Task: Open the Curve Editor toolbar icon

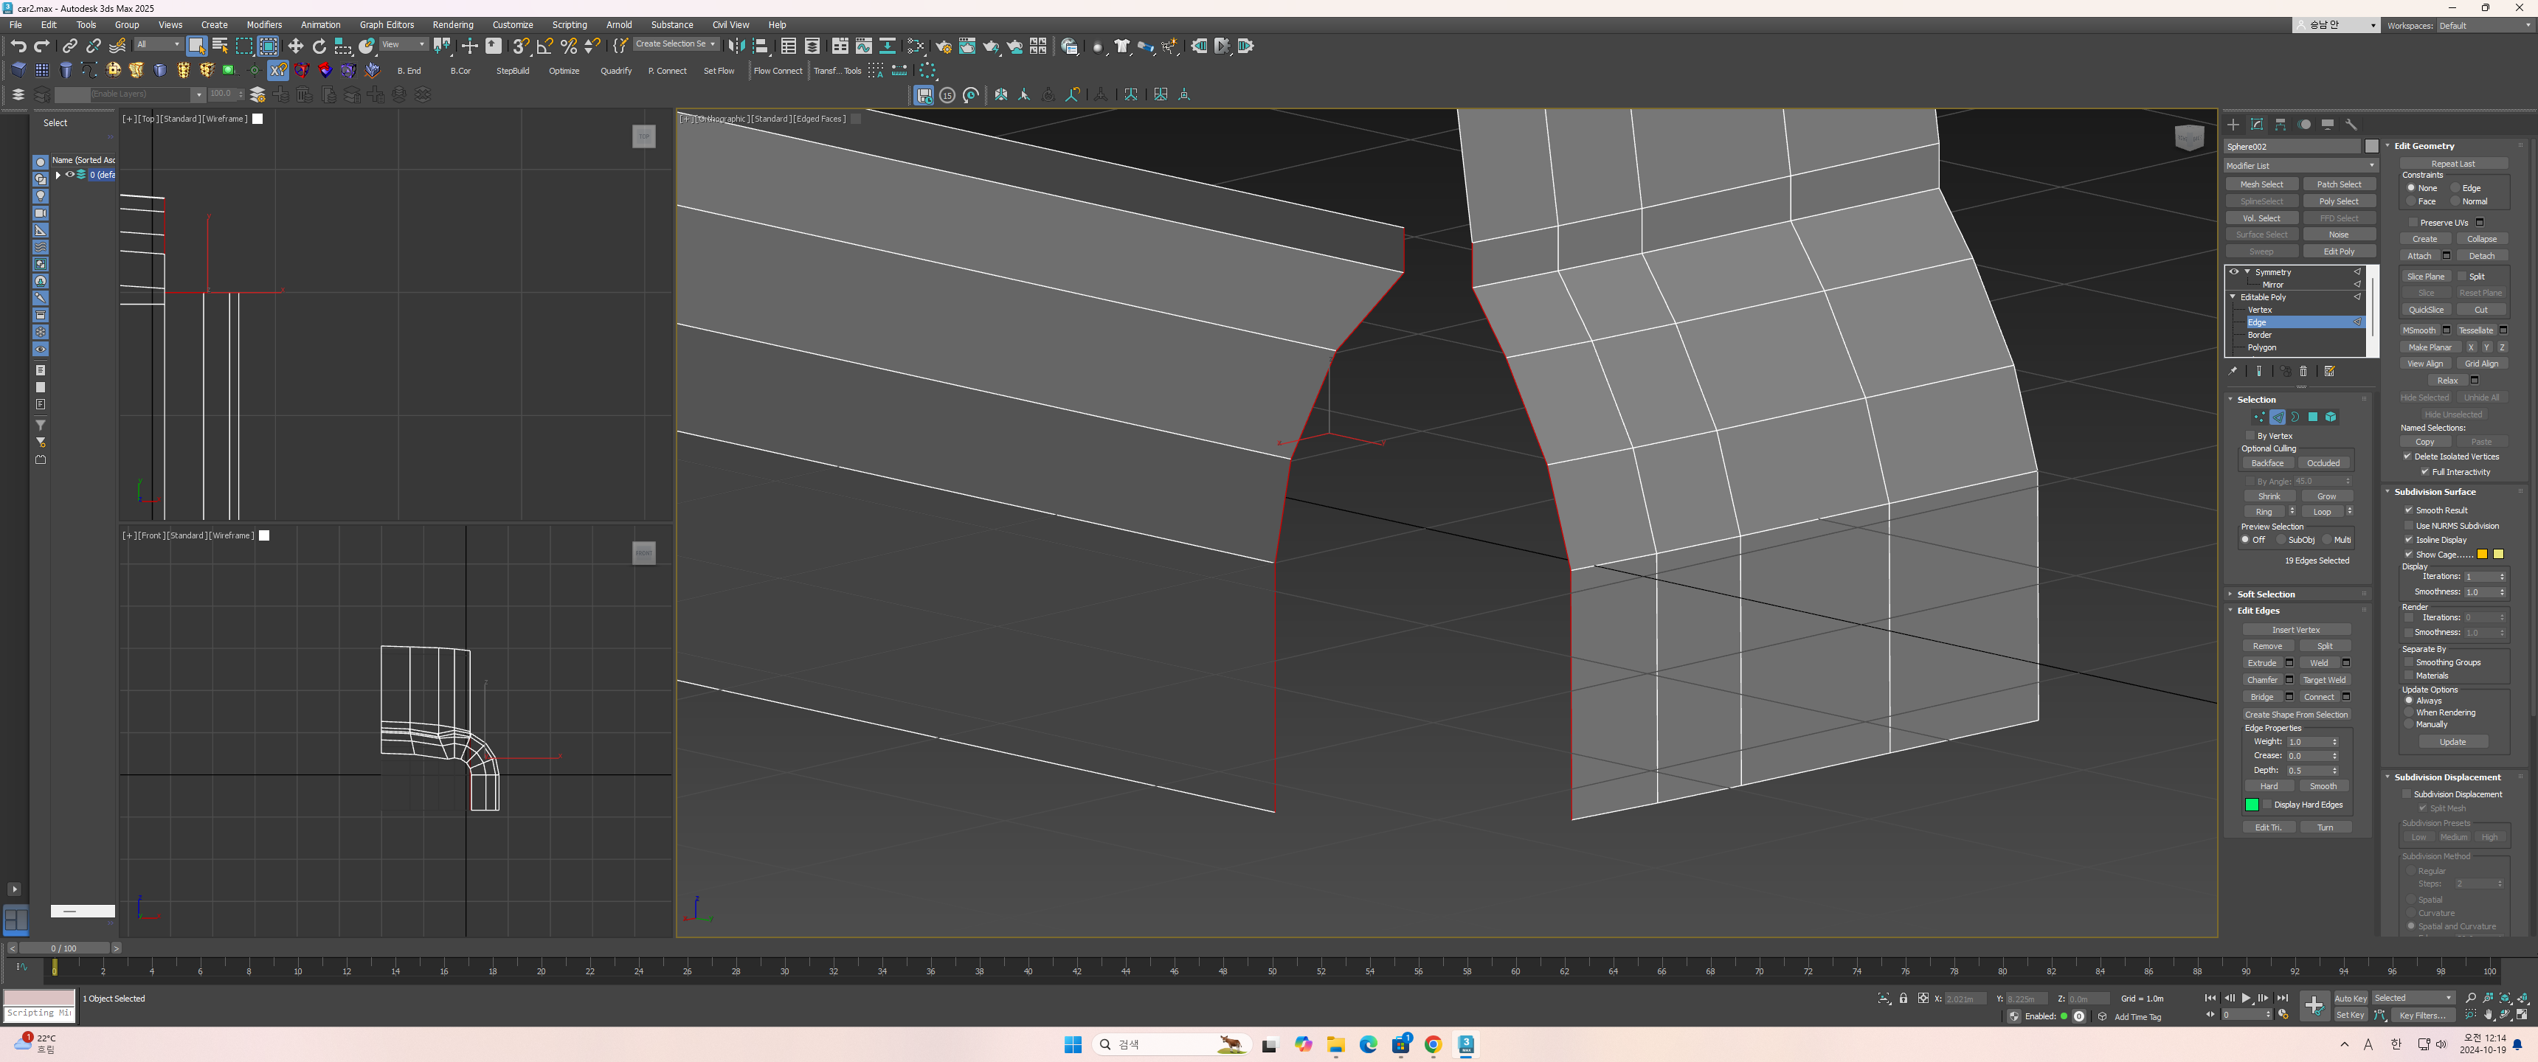Action: pos(864,46)
